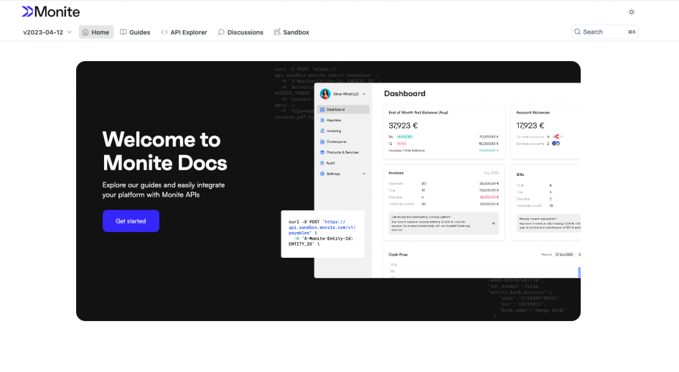The image size is (679, 372).
Task: Select the Home tab
Action: click(95, 32)
